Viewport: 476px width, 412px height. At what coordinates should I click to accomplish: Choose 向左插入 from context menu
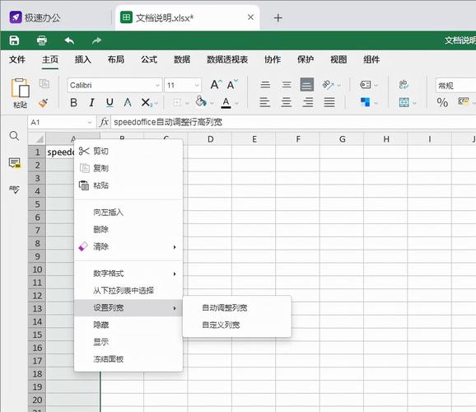(x=128, y=213)
